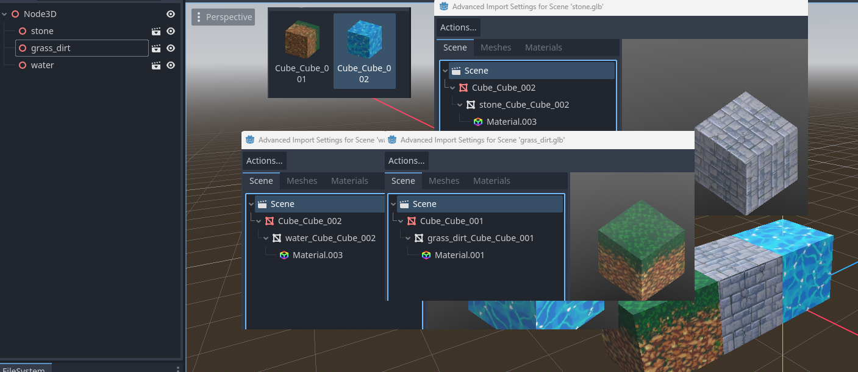This screenshot has width=858, height=372.
Task: Open Materials tab in water import window
Action: (349, 181)
